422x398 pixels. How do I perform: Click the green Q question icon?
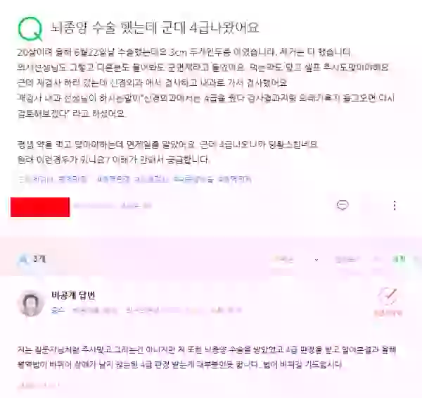coord(30,29)
